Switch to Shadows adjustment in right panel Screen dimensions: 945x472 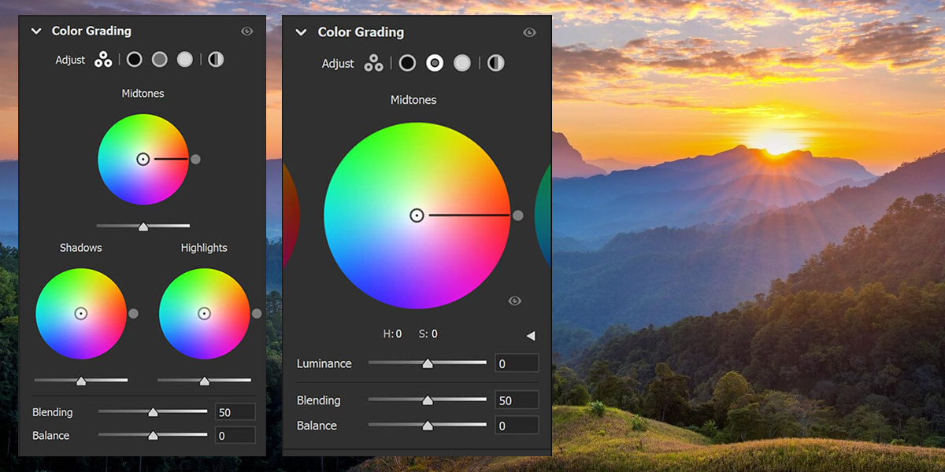407,63
